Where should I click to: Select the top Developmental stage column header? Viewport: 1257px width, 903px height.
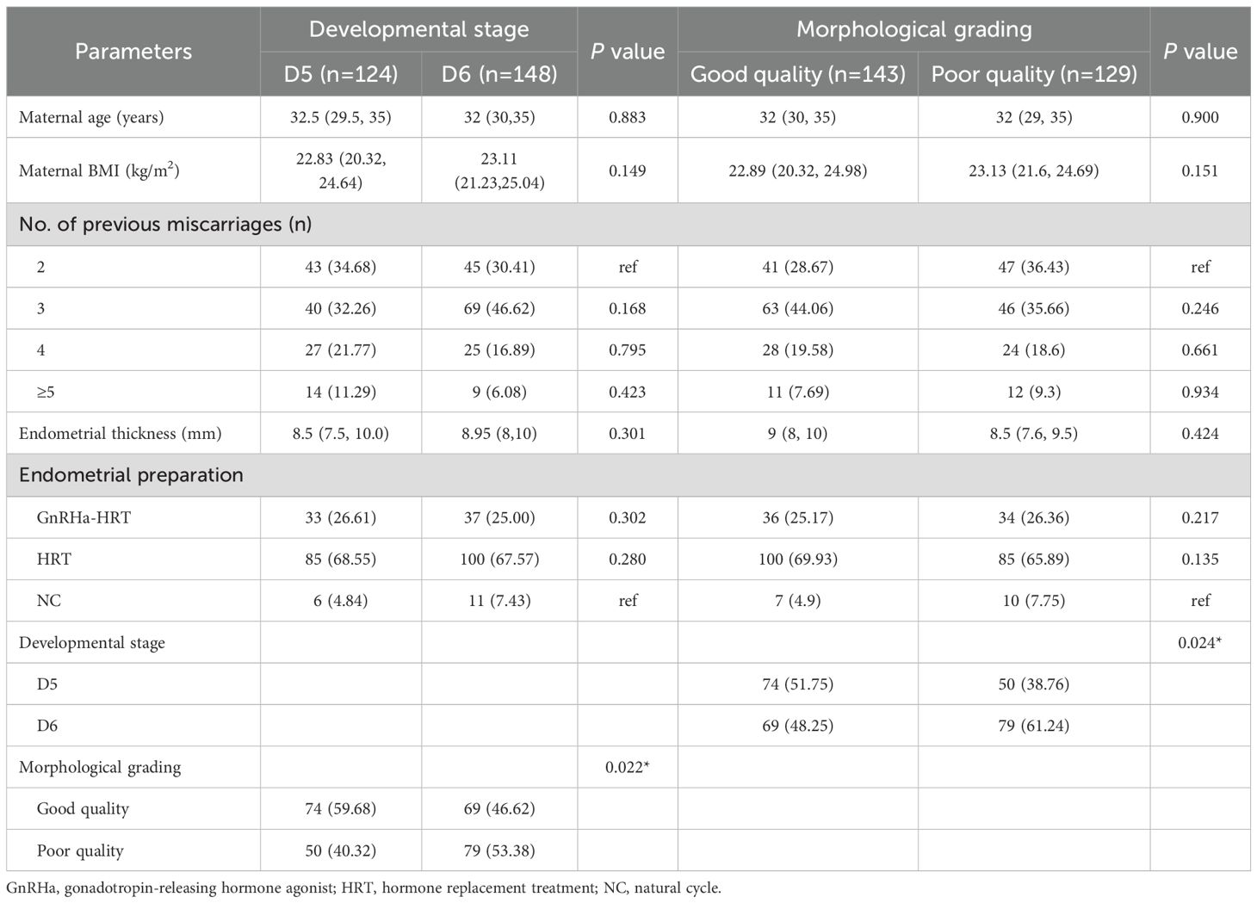418,29
